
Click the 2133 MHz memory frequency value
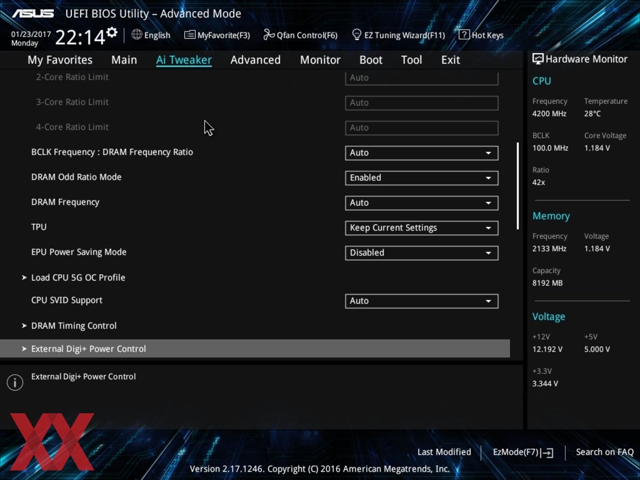pos(549,248)
